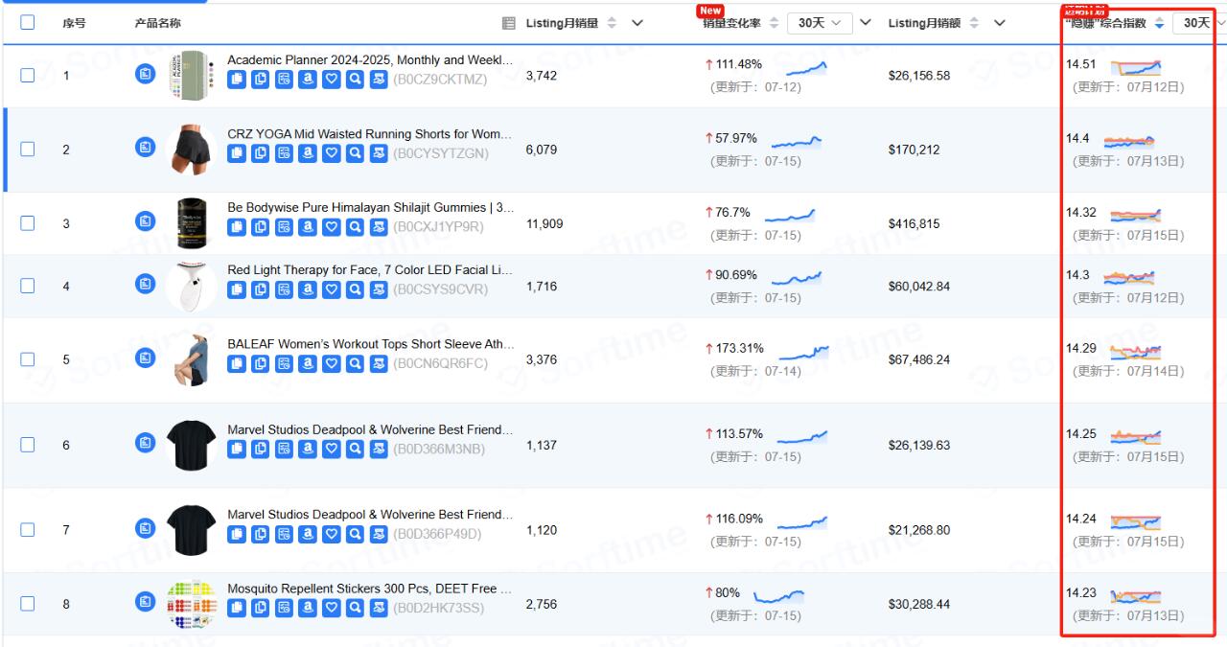Open Academic Planner 2024-2025 product title link

tap(370, 60)
